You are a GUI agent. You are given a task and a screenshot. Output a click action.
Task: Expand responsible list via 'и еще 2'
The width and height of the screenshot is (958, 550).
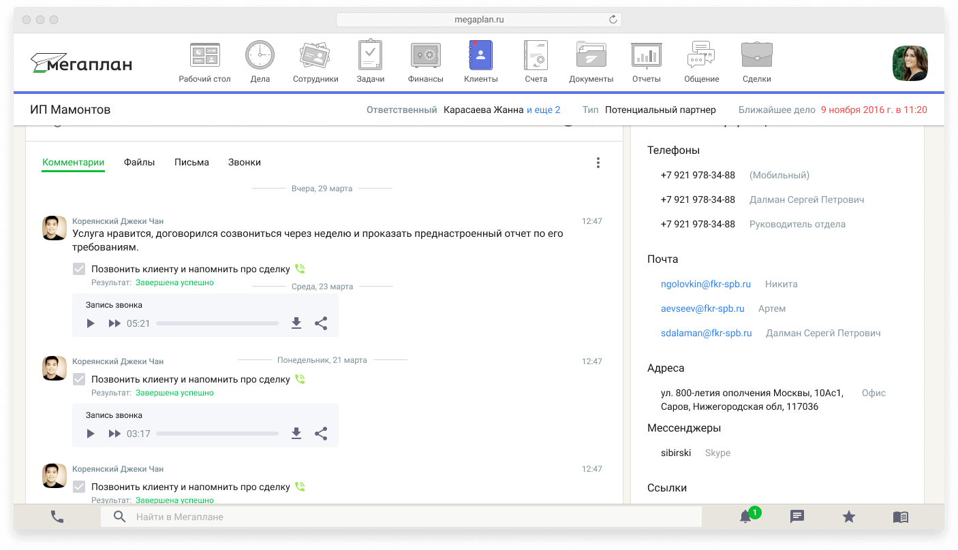click(543, 110)
